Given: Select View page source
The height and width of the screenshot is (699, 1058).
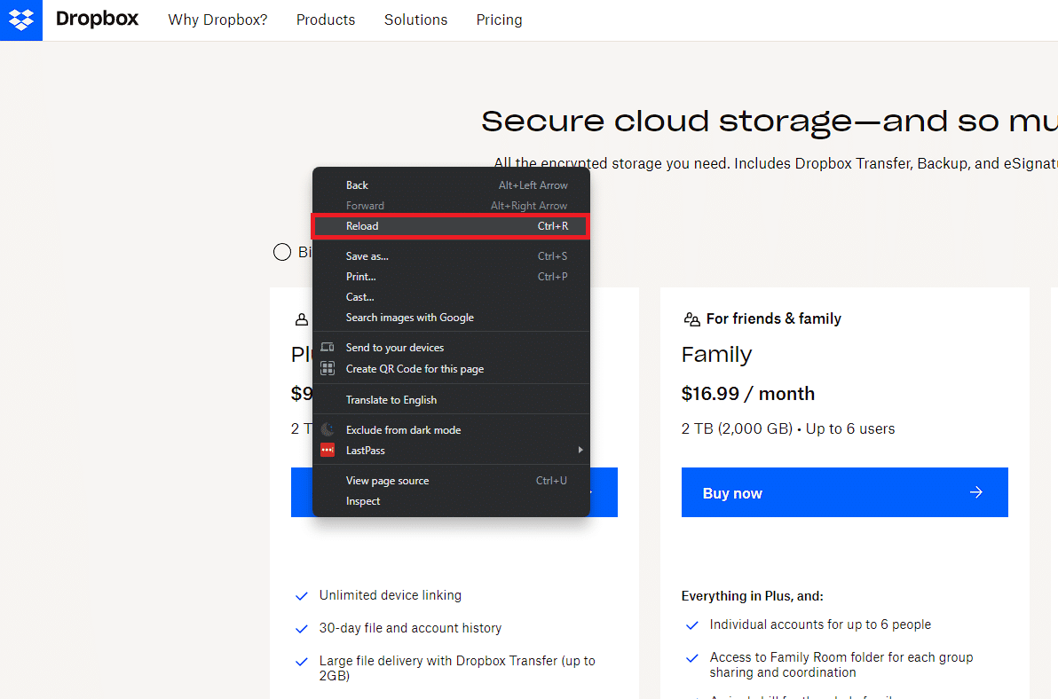Looking at the screenshot, I should point(451,481).
